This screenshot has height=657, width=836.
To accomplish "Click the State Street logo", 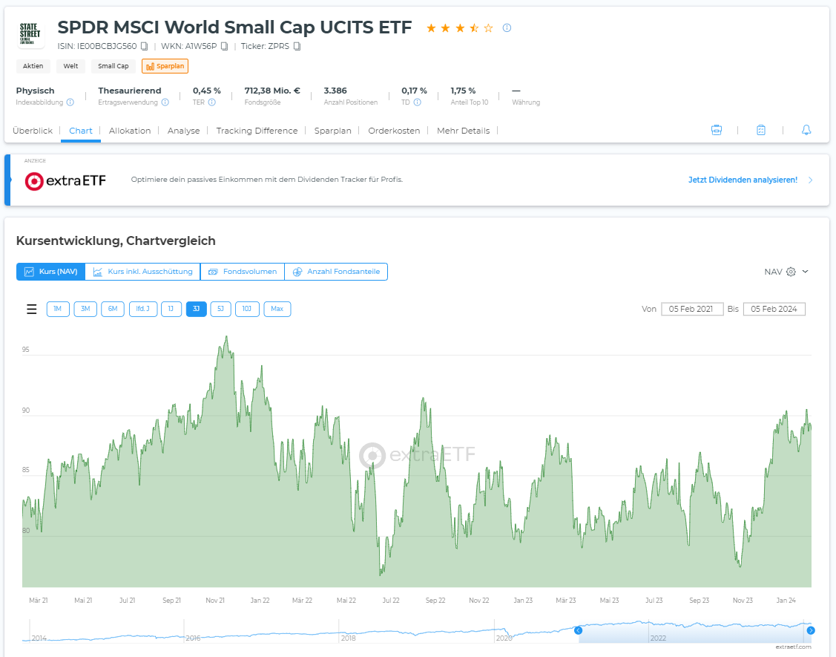I will coord(30,33).
